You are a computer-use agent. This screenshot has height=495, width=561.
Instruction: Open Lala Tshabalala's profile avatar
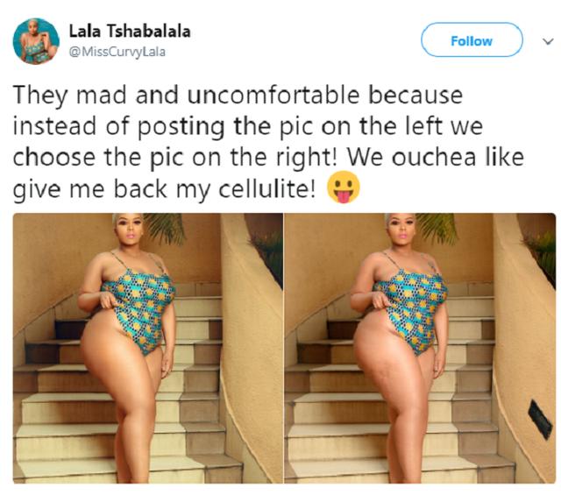tap(36, 41)
